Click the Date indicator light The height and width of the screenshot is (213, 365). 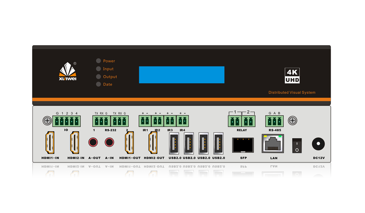click(99, 84)
